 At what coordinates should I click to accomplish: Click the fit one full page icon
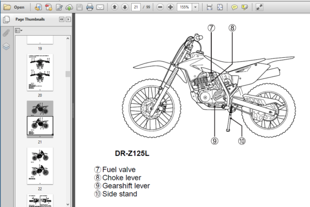pos(220,7)
